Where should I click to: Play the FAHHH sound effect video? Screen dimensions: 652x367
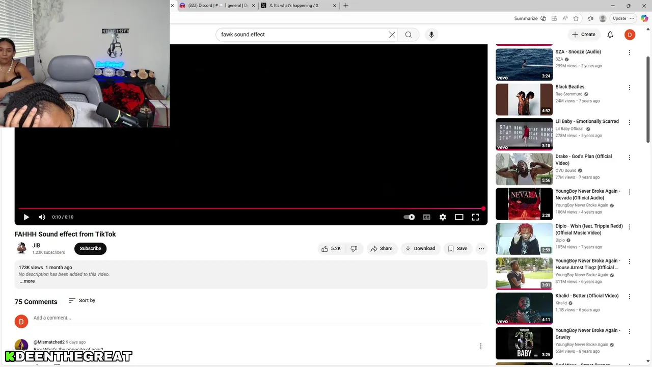[x=26, y=217]
